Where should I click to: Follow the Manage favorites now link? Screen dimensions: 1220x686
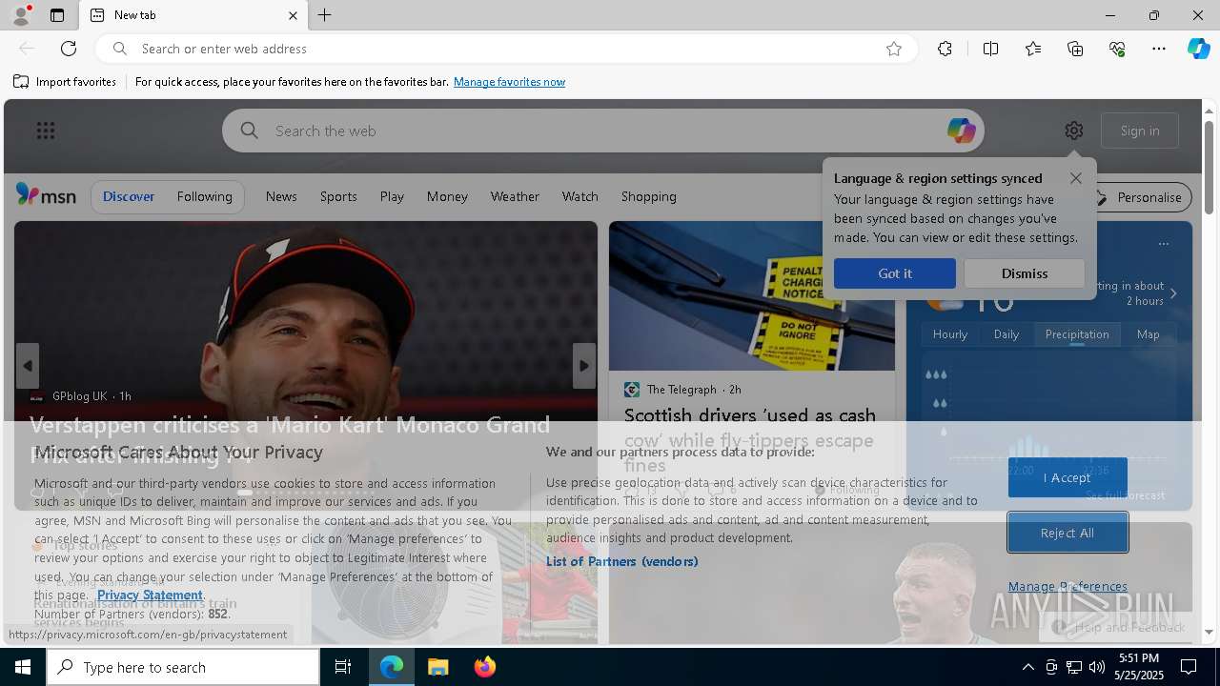coord(509,82)
